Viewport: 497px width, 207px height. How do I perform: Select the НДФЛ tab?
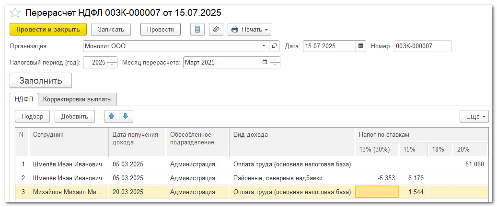tap(23, 99)
